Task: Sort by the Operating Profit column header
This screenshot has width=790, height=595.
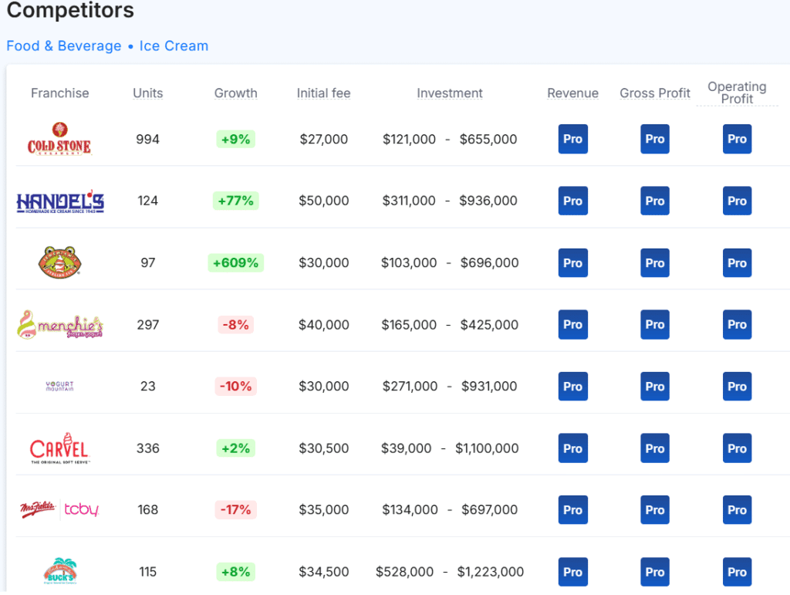Action: coord(737,93)
